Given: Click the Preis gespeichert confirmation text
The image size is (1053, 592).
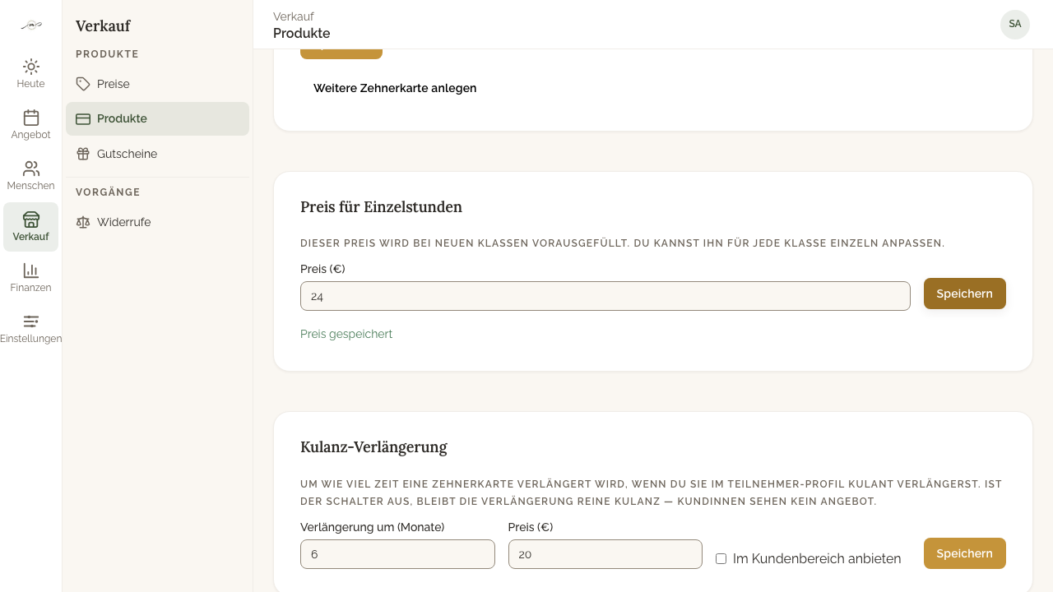Looking at the screenshot, I should tap(346, 334).
